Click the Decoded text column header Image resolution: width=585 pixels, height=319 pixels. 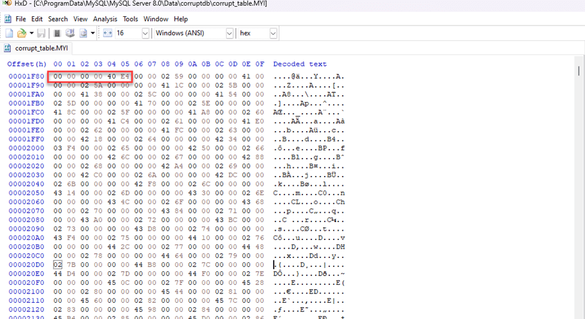[300, 64]
